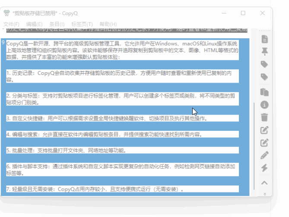The width and height of the screenshot is (289, 217).
Task: Open the 标签页(T) menu
Action: 82,24
